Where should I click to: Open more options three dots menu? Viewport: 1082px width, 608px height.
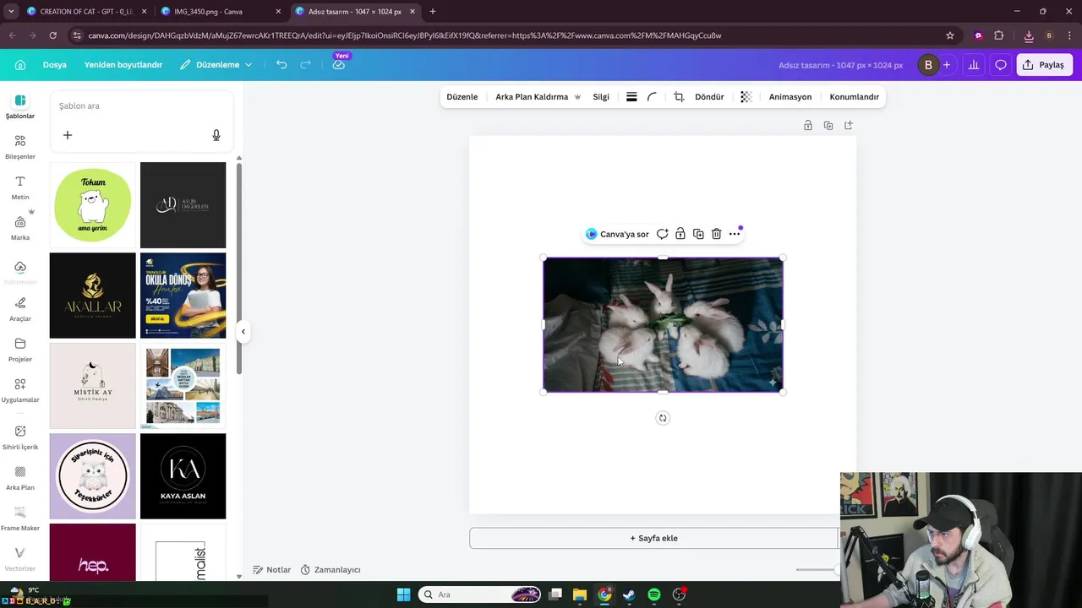[735, 234]
